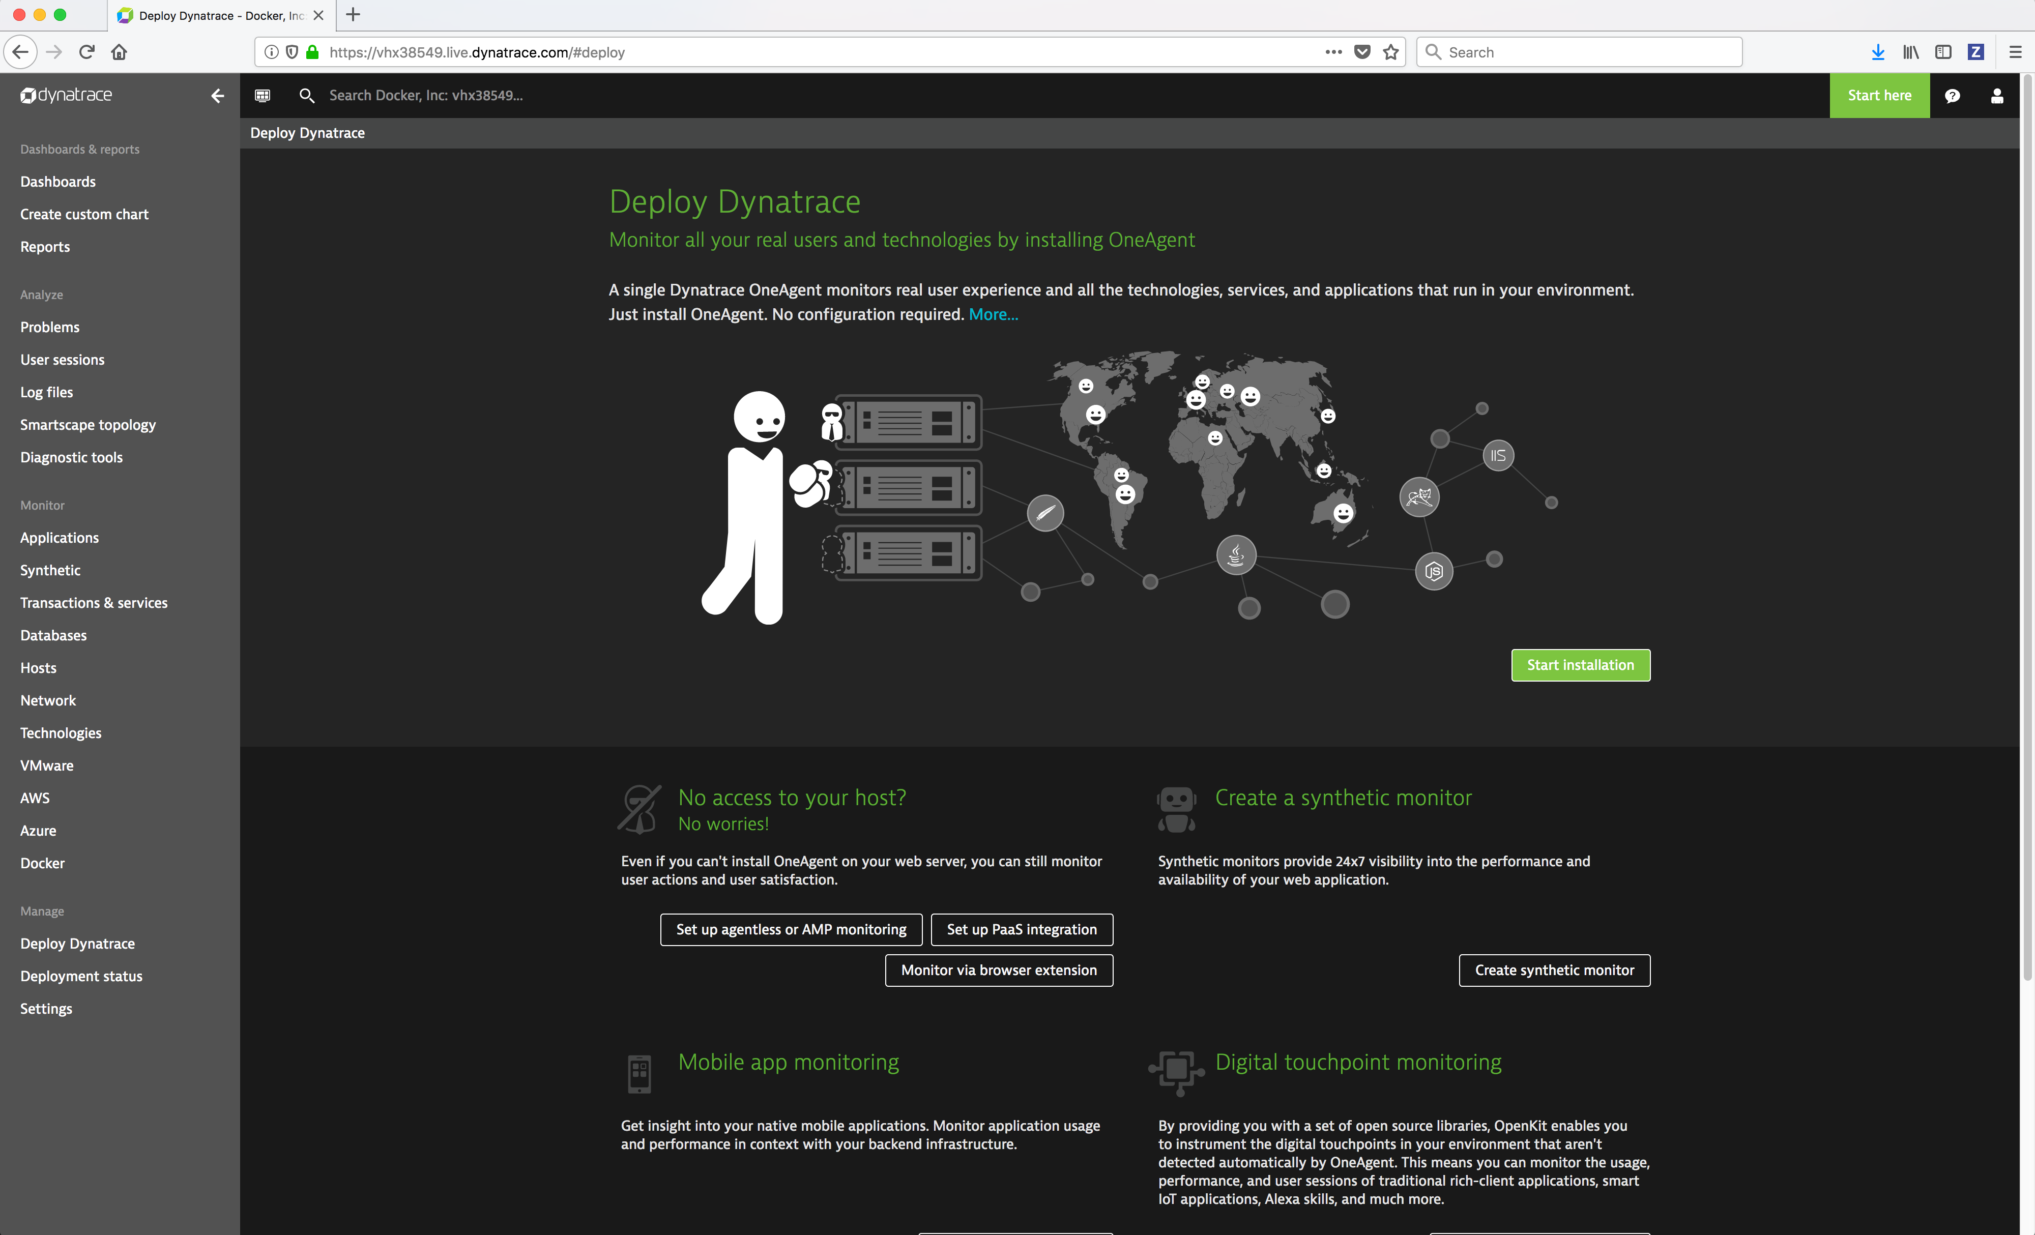This screenshot has width=2035, height=1235.
Task: Open AWS in sidebar
Action: tap(35, 798)
